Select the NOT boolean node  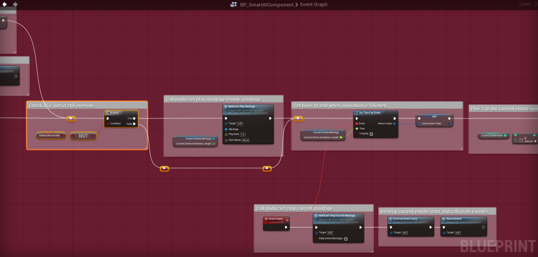[x=83, y=136]
